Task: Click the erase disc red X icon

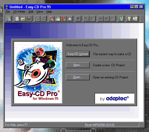Action: click(x=64, y=19)
